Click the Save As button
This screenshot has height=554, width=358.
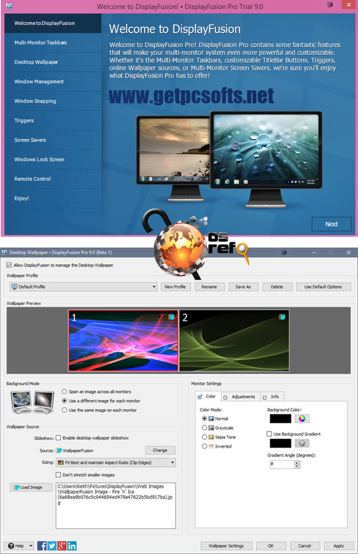243,287
